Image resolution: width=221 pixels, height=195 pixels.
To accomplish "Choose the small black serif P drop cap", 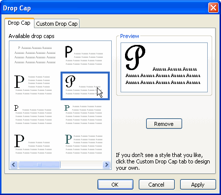I will pos(33,115).
